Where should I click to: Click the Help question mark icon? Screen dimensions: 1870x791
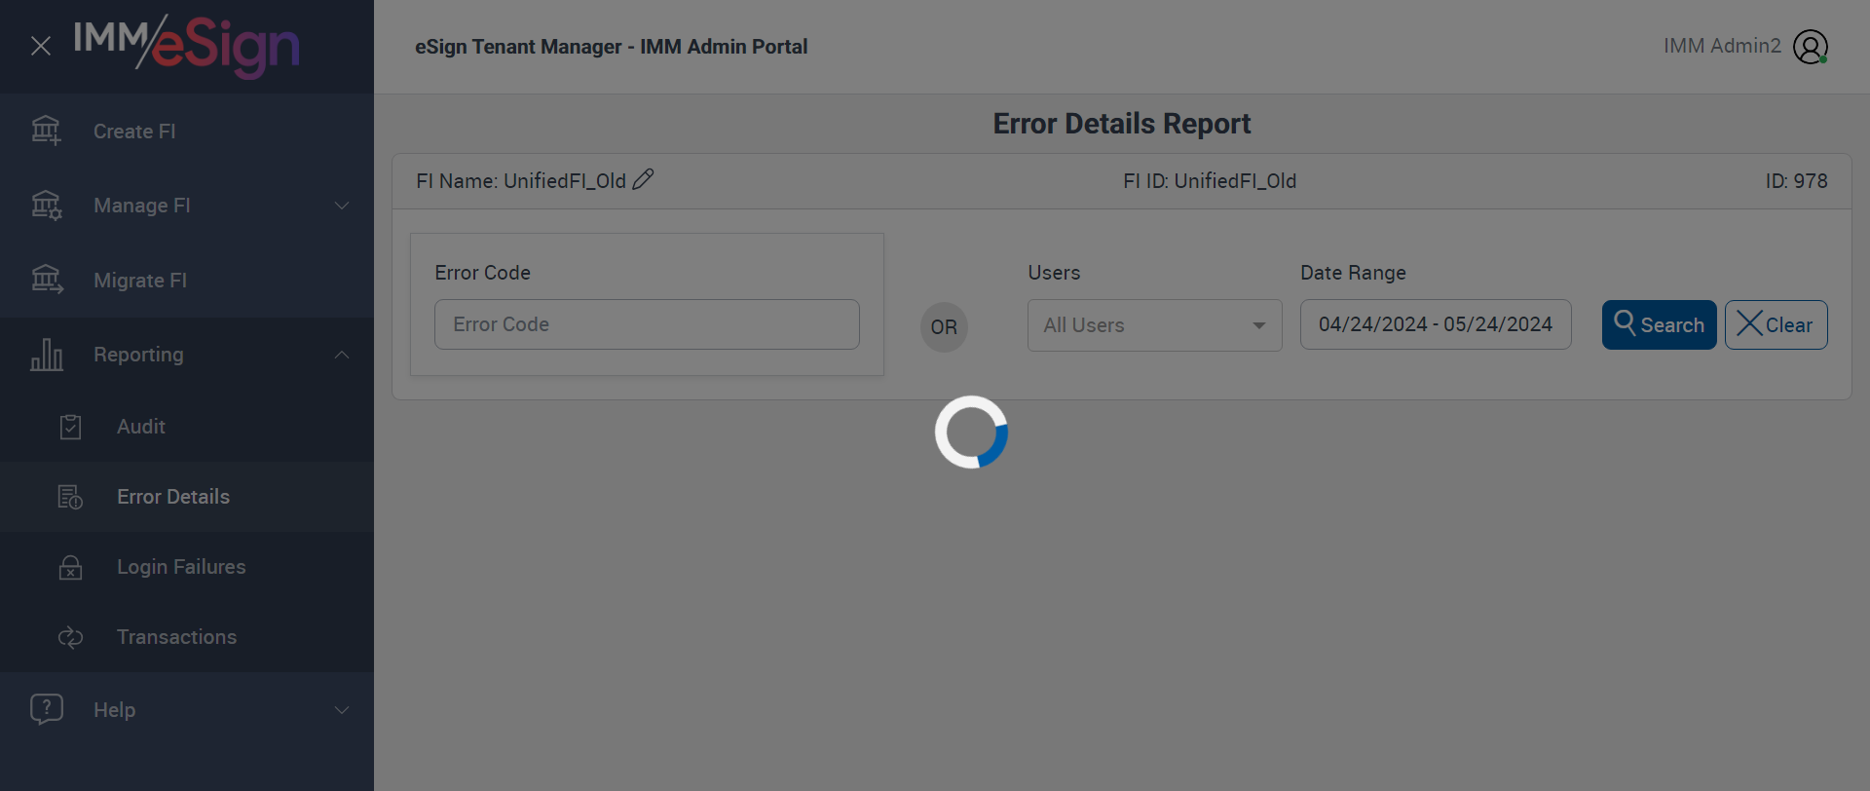point(47,709)
